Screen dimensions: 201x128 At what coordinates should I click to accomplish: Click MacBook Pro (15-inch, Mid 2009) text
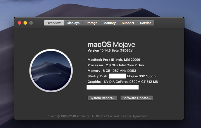[x=114, y=60]
